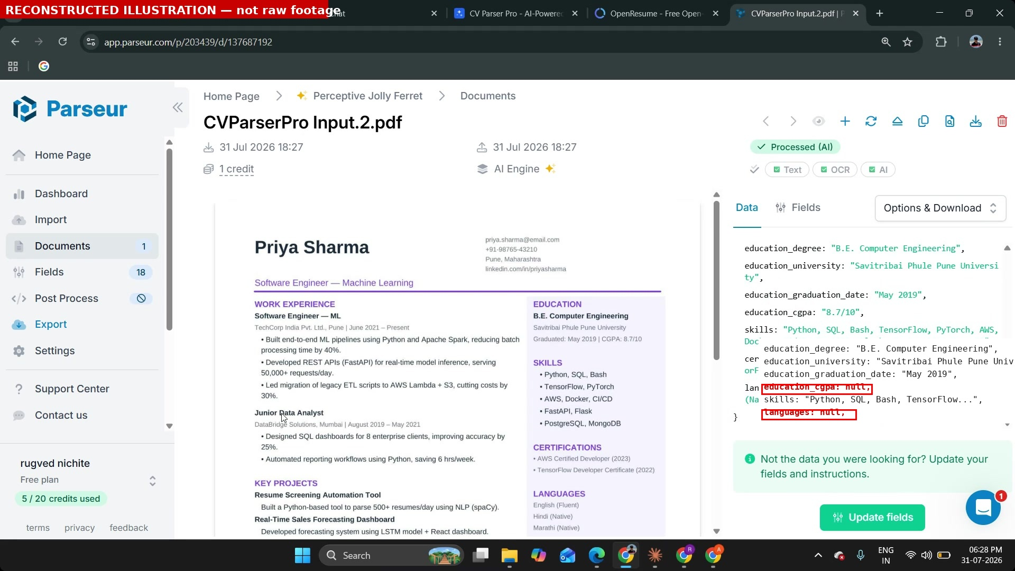Open File Explorer from taskbar
The image size is (1015, 571).
pos(509,555)
